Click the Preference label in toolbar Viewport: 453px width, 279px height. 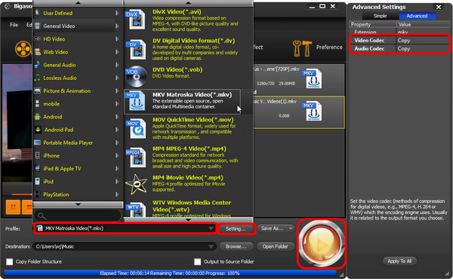pyautogui.click(x=329, y=47)
